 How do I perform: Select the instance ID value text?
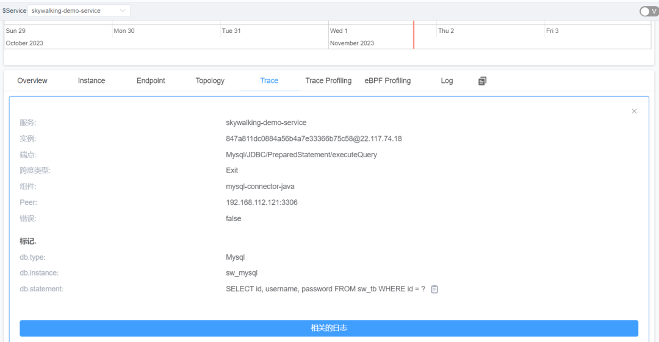tap(314, 138)
